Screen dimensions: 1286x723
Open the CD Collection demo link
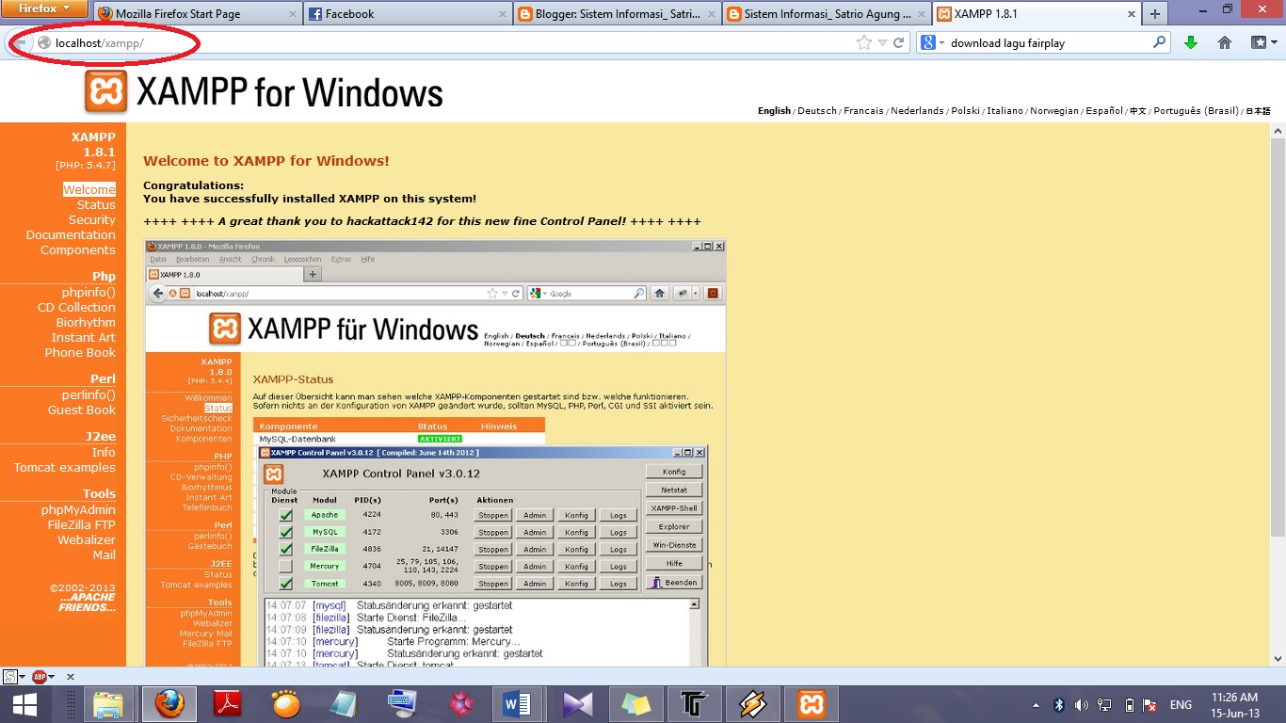tap(76, 307)
